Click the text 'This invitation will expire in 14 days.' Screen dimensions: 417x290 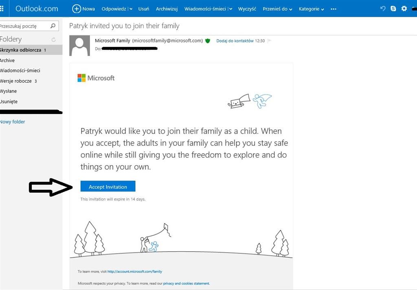[x=113, y=199]
